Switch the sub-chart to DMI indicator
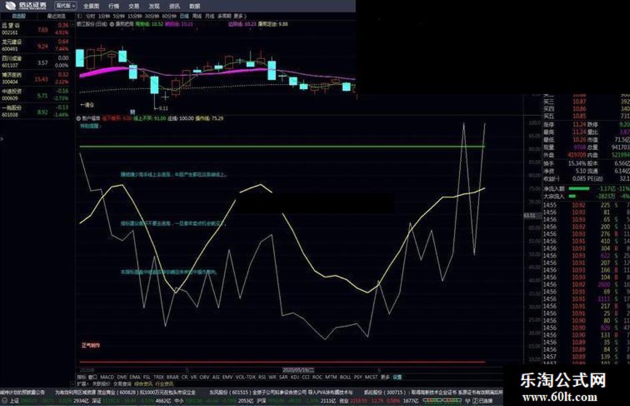Viewport: 630px width, 406px height. [122, 377]
